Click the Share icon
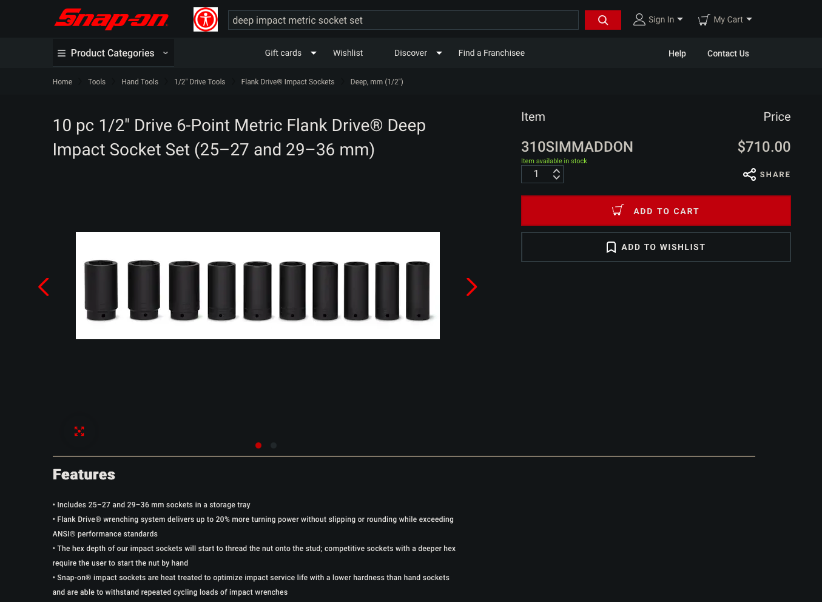 click(750, 175)
